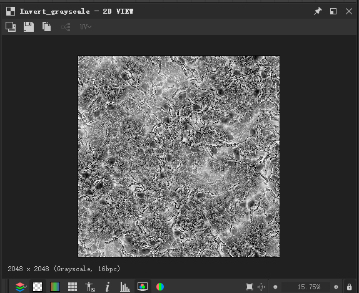359x293 pixels.
Task: Click the show in graph node icon
Action: pos(66,27)
